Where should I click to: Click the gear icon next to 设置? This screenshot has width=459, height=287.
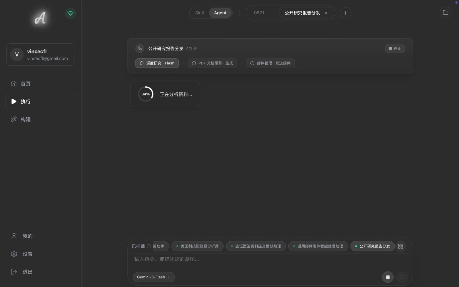point(14,254)
